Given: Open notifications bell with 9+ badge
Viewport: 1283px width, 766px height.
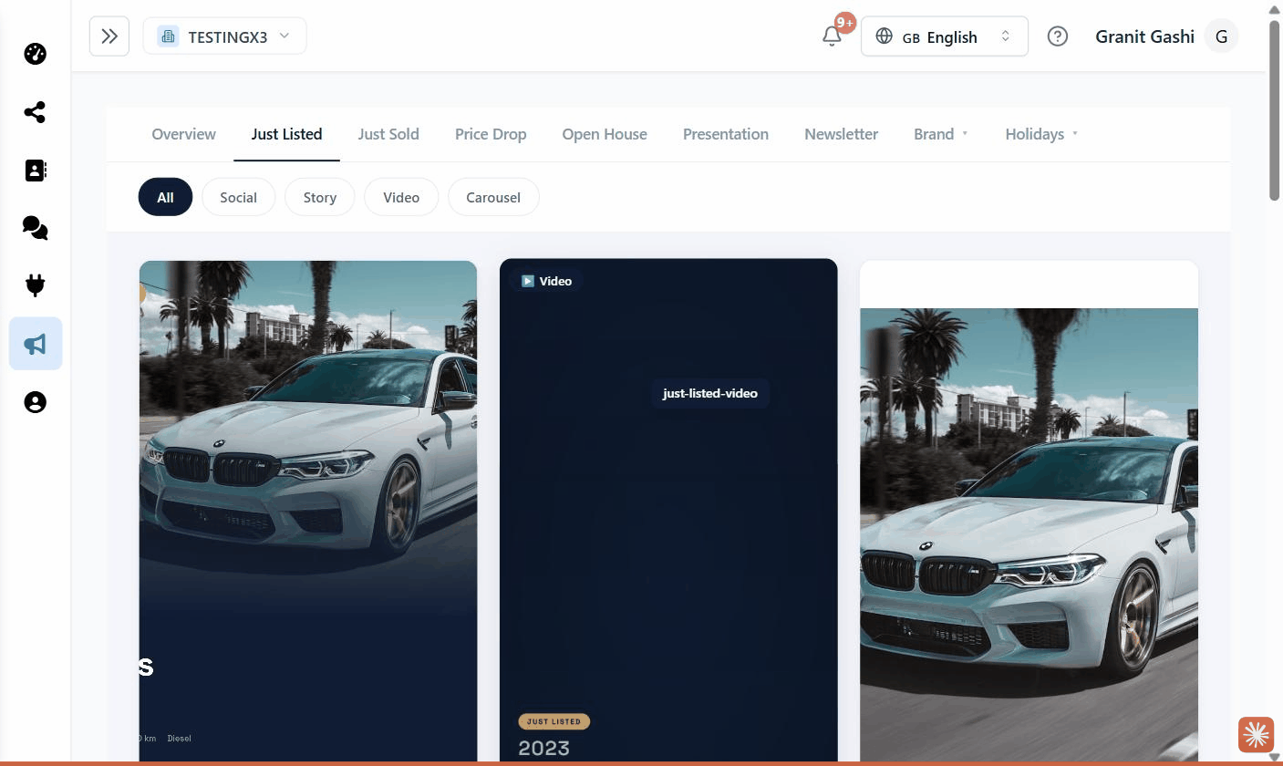Looking at the screenshot, I should 832,36.
